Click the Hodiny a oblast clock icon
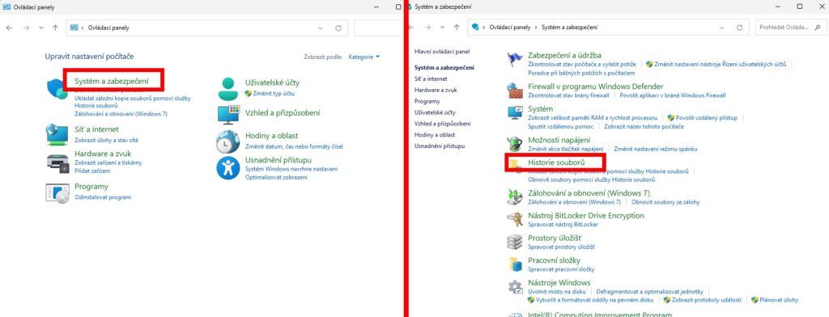829x317 pixels. [x=227, y=142]
